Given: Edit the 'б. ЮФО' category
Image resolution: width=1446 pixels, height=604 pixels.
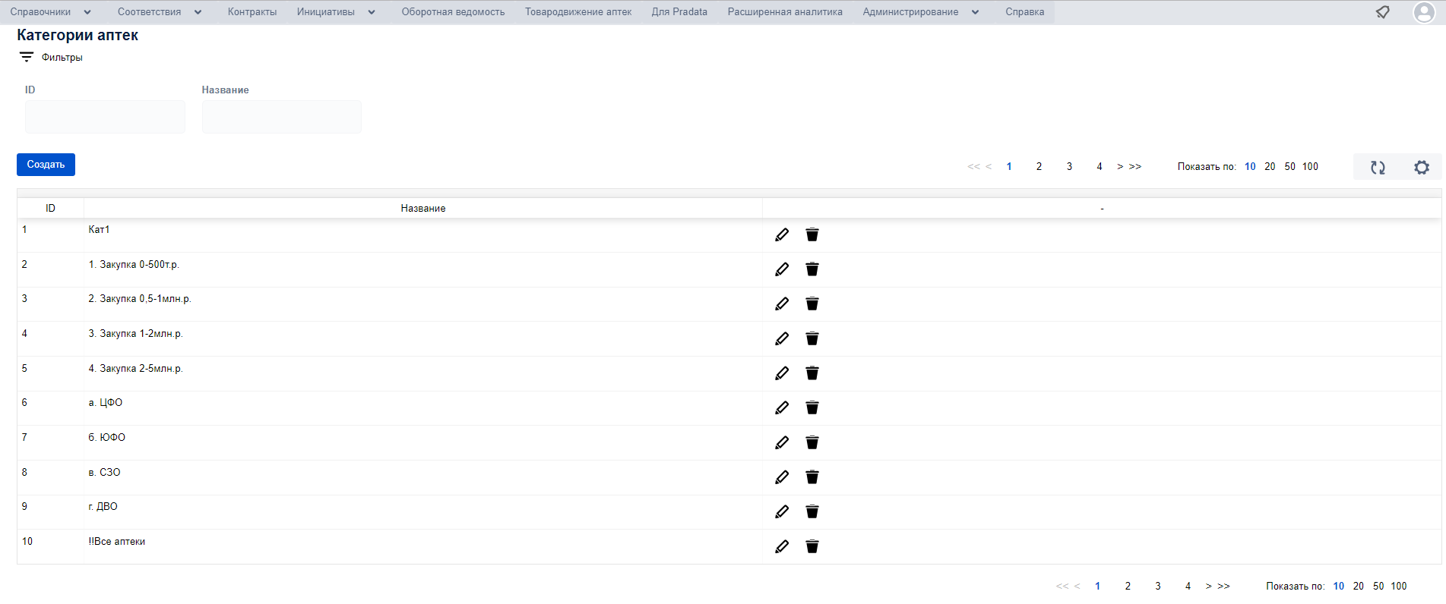Looking at the screenshot, I should pyautogui.click(x=782, y=442).
